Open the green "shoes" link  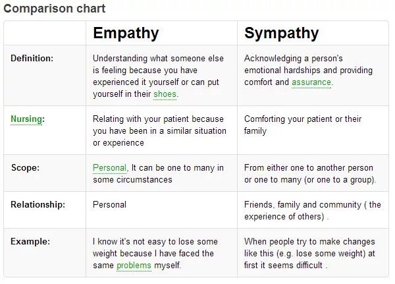(x=165, y=94)
